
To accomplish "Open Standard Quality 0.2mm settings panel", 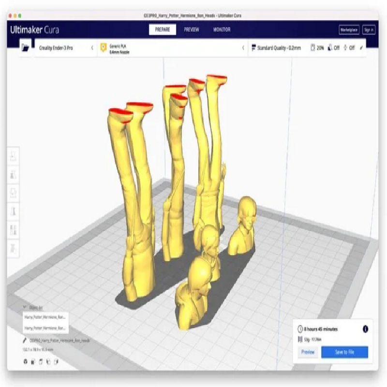I will tap(307, 48).
